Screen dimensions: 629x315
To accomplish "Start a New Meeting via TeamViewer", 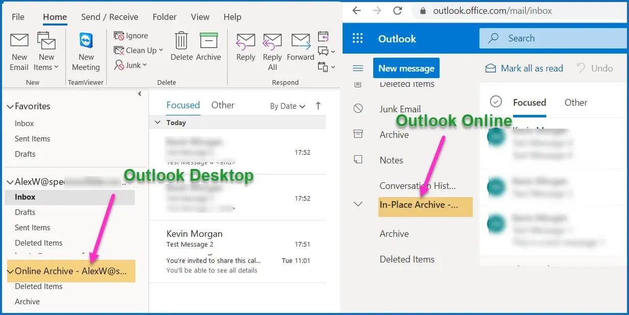I will point(85,49).
